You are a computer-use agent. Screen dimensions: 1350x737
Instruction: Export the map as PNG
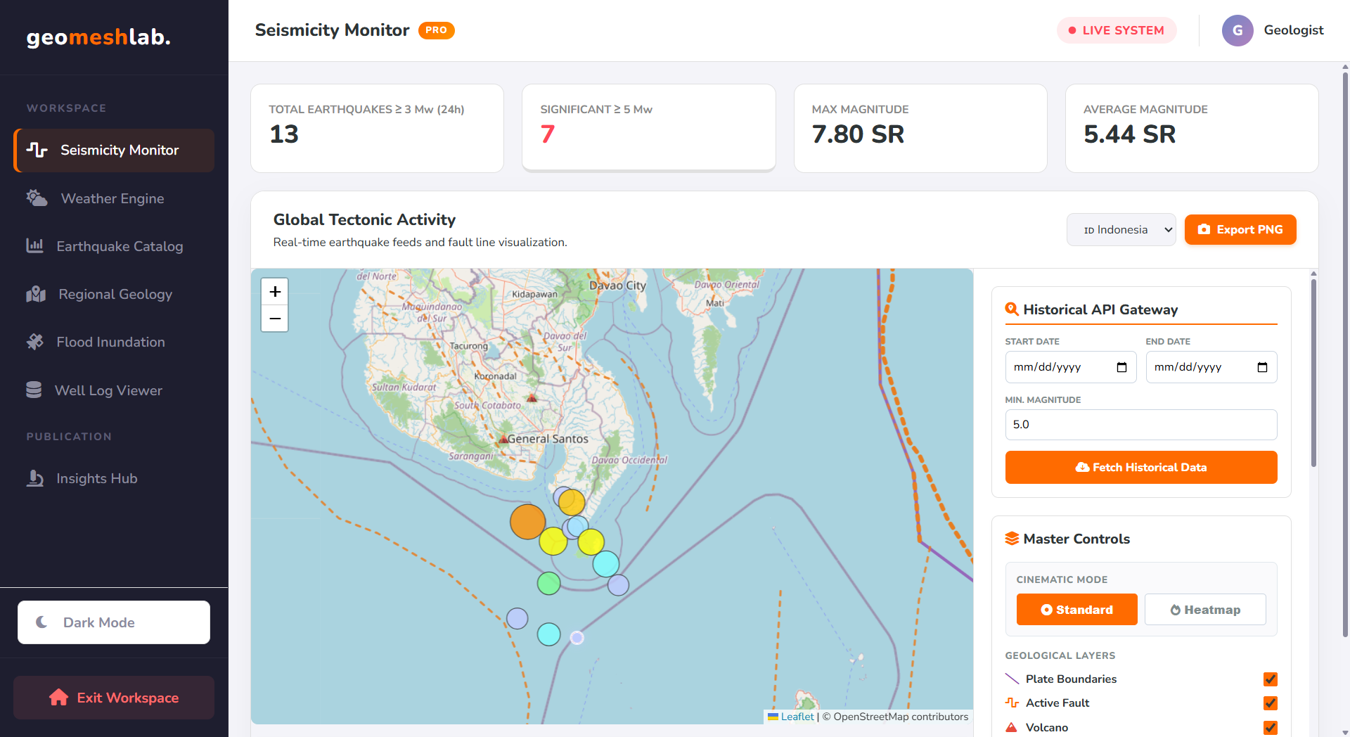tap(1240, 230)
